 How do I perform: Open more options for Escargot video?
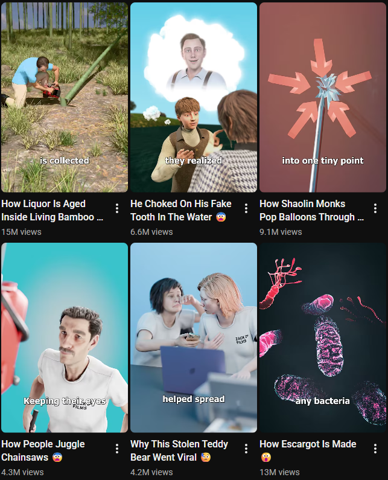click(x=375, y=449)
